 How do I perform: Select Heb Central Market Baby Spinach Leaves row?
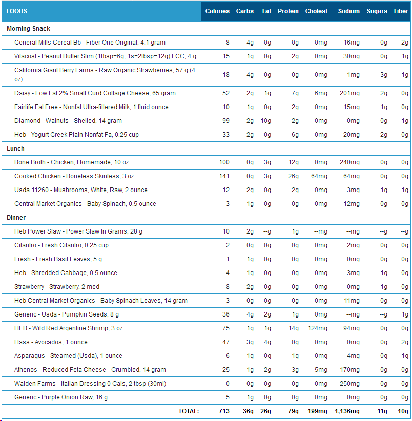(x=206, y=301)
